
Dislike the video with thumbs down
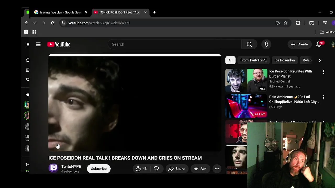click(x=157, y=169)
